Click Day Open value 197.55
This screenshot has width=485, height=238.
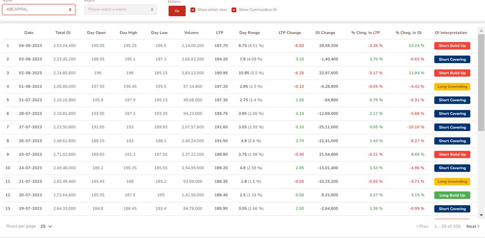[97, 87]
